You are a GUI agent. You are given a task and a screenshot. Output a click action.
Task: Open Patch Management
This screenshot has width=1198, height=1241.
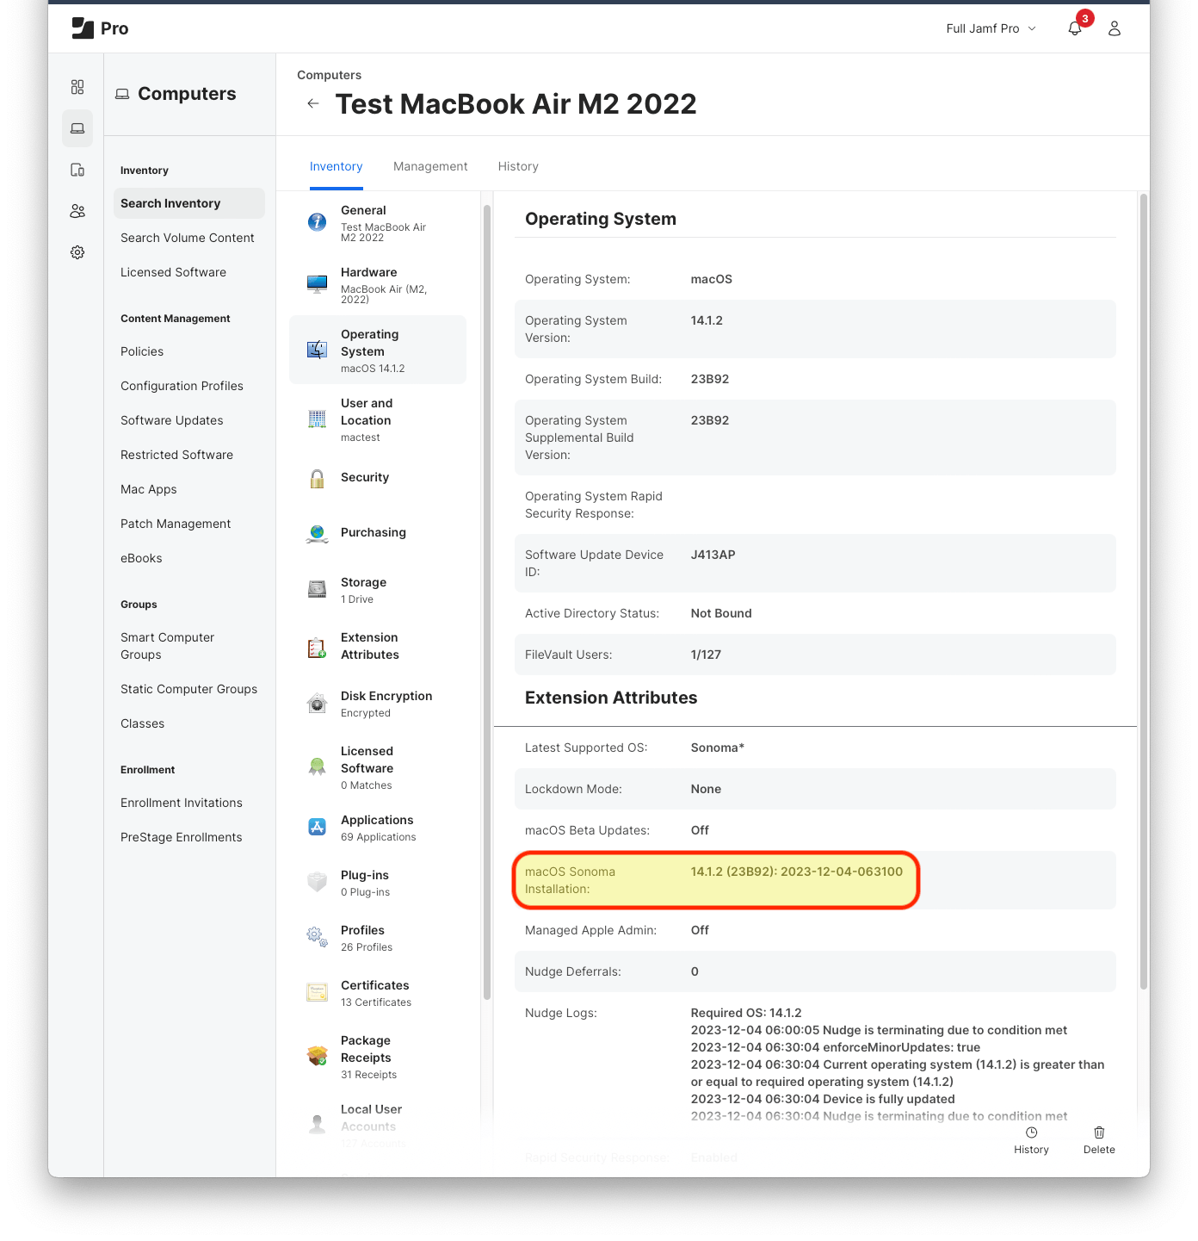[176, 524]
